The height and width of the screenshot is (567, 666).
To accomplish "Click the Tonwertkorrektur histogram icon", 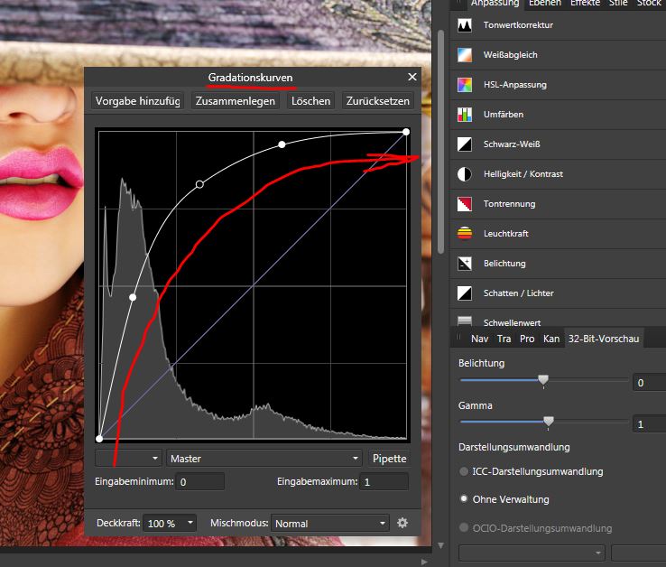I will point(465,25).
